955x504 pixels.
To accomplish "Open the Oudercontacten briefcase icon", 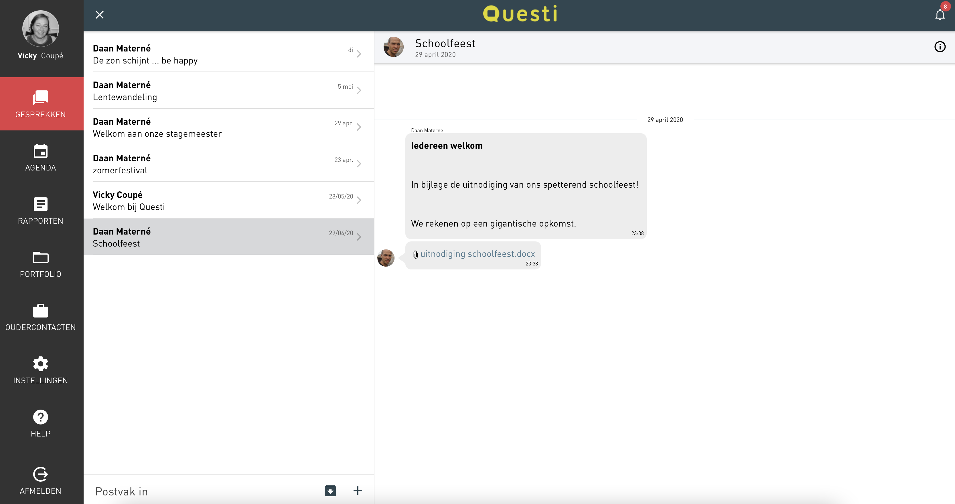I will (x=40, y=310).
